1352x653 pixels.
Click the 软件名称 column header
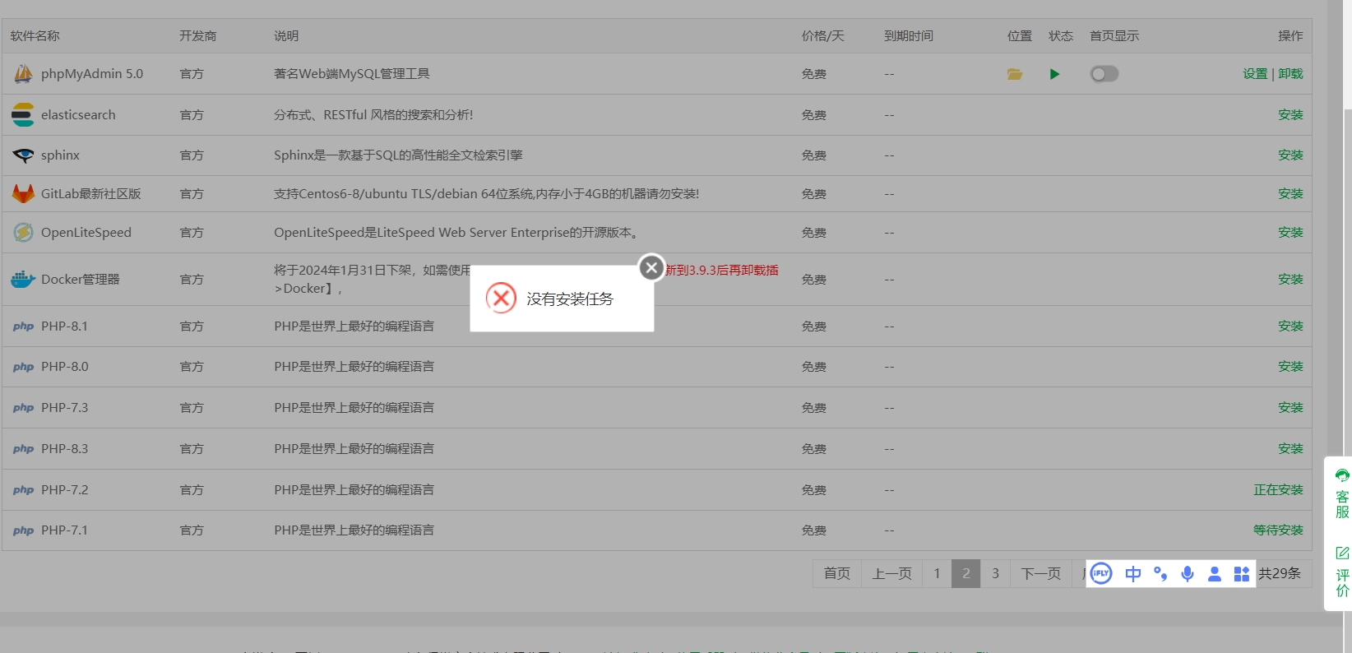click(x=35, y=36)
